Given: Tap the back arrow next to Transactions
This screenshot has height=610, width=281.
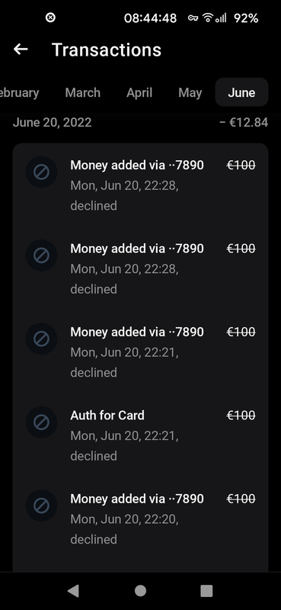Looking at the screenshot, I should click(x=21, y=50).
